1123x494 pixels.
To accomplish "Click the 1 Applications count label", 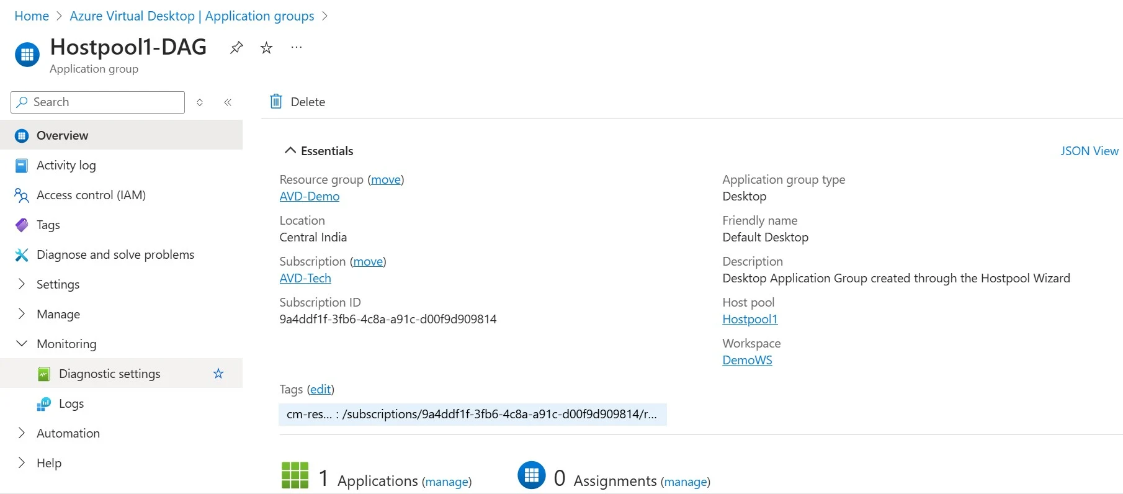I will (x=369, y=479).
